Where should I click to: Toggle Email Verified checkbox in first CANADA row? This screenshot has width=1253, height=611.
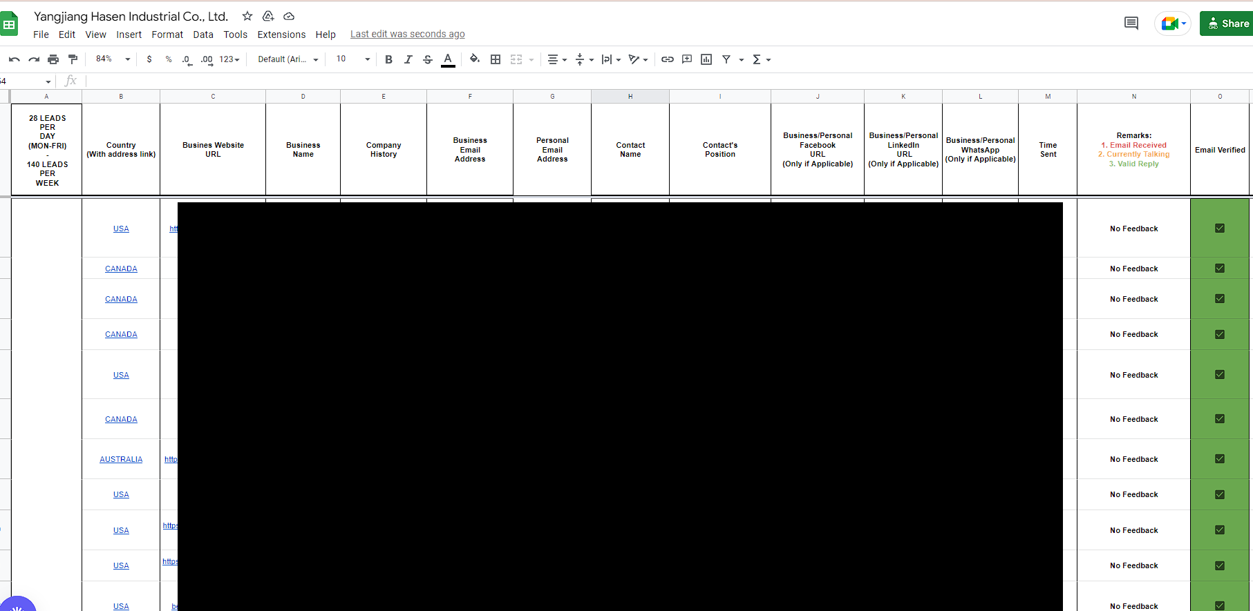click(1220, 269)
